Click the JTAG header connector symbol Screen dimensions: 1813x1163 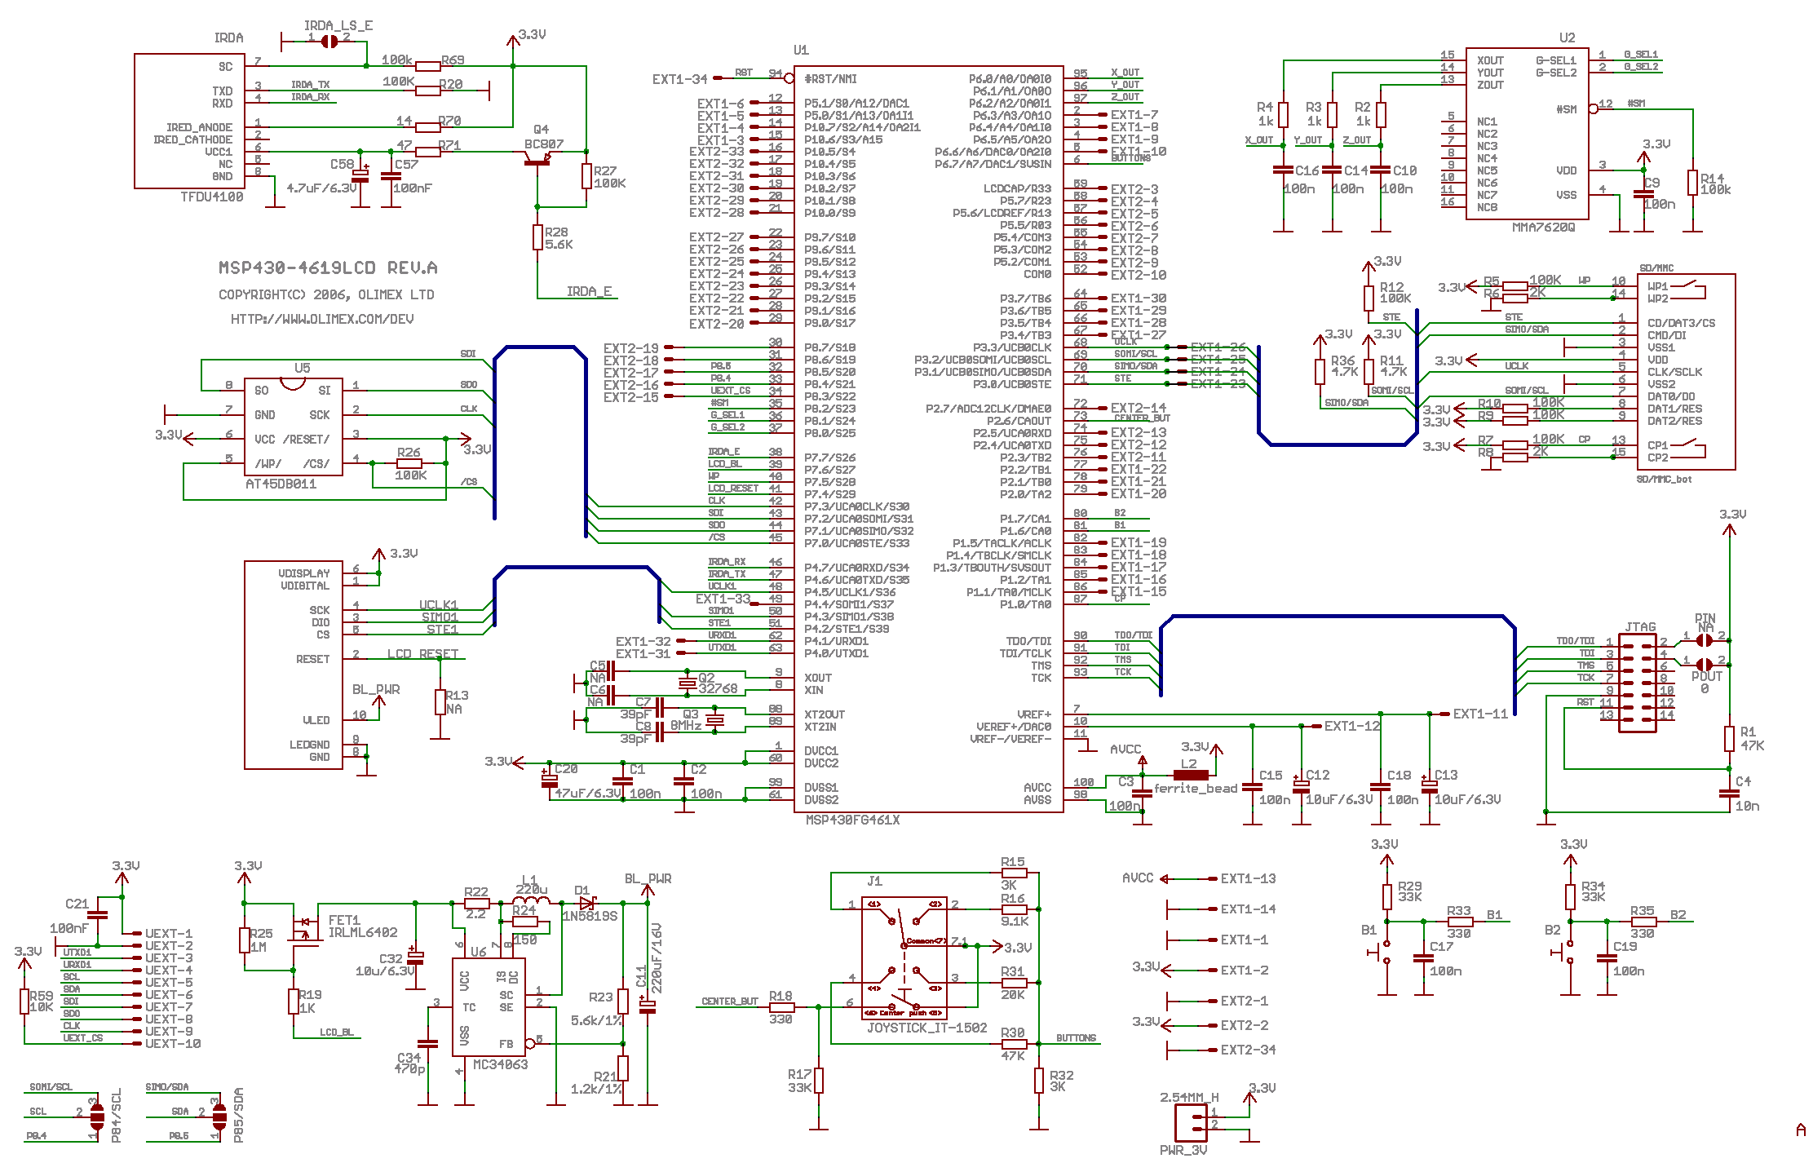click(x=1637, y=683)
